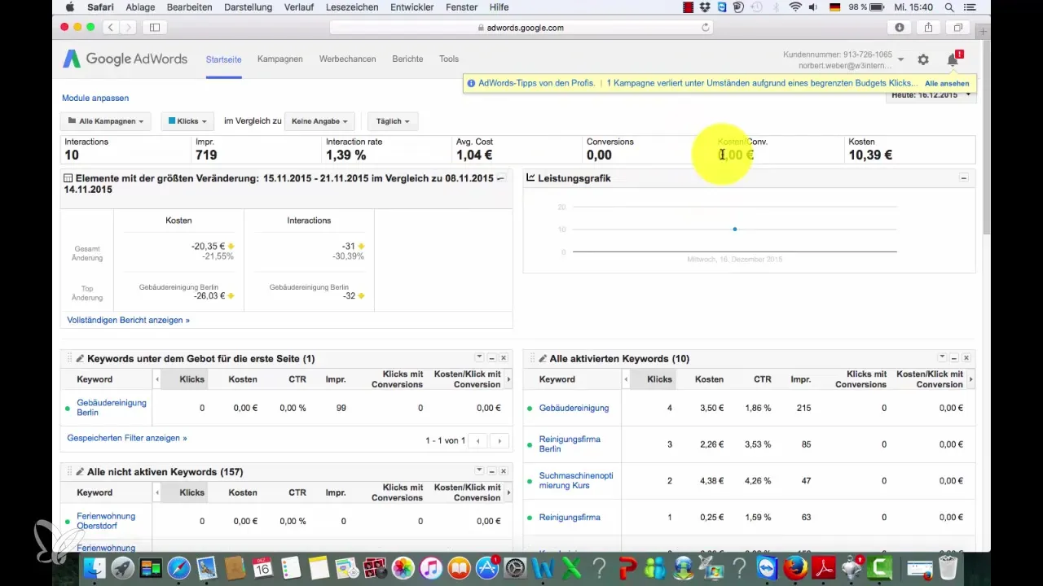Screen dimensions: 1043x586
Task: Close the Keywords unter dem Gebot module
Action: [x=504, y=358]
